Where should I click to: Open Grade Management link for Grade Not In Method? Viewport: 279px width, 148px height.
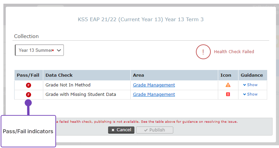pos(154,85)
